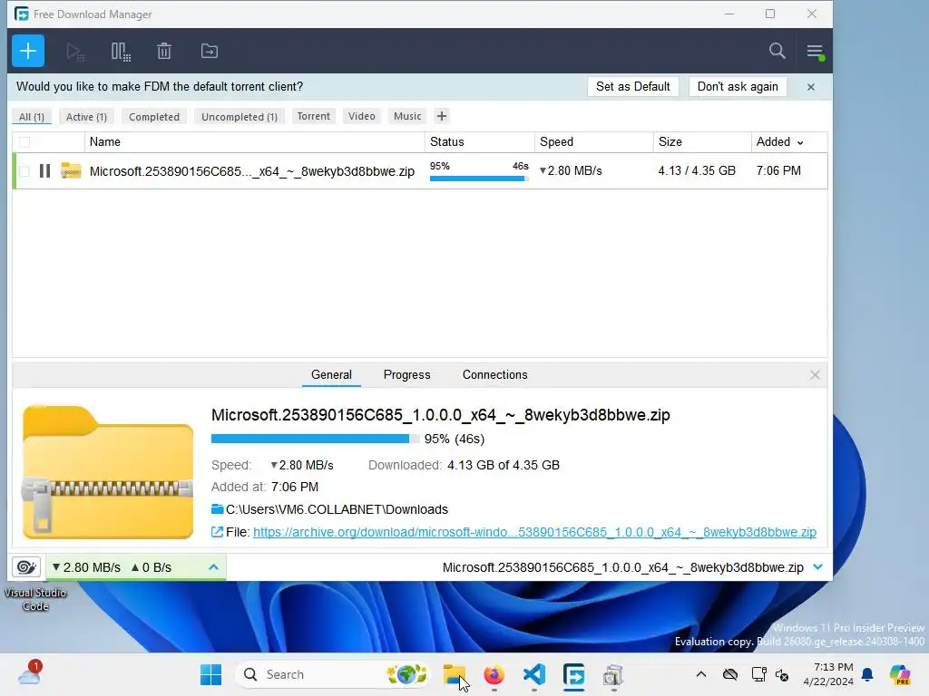
Task: Open the Visual Studio Code desktop shortcut
Action: click(x=35, y=599)
